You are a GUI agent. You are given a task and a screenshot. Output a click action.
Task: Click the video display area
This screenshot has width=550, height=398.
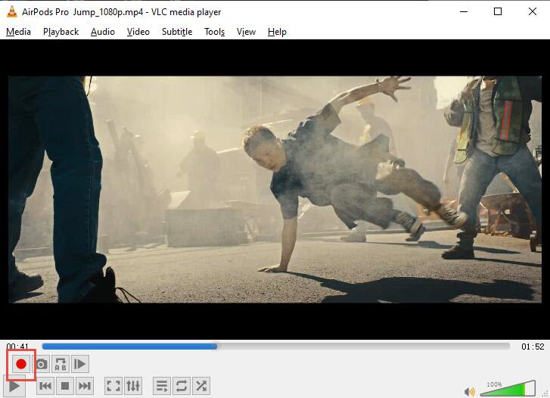275,189
